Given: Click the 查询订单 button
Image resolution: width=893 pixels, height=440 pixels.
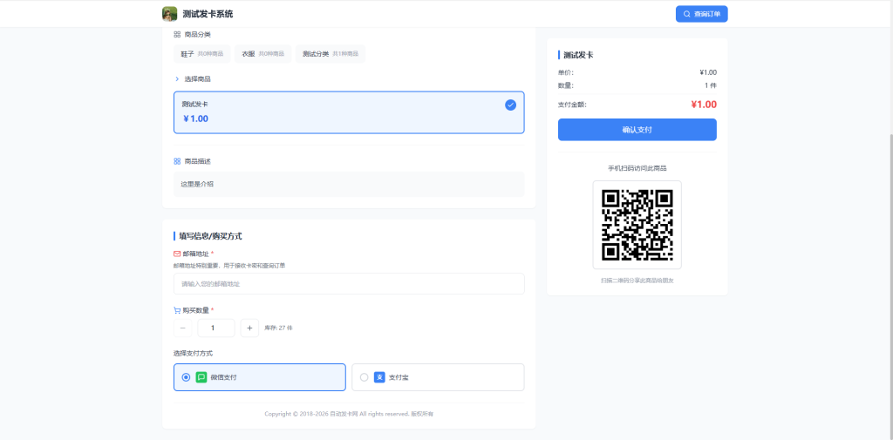Looking at the screenshot, I should (x=702, y=14).
